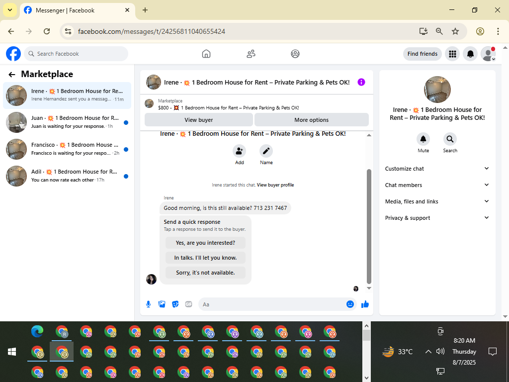509x382 pixels.
Task: Bookmark this page with star icon
Action: point(455,31)
